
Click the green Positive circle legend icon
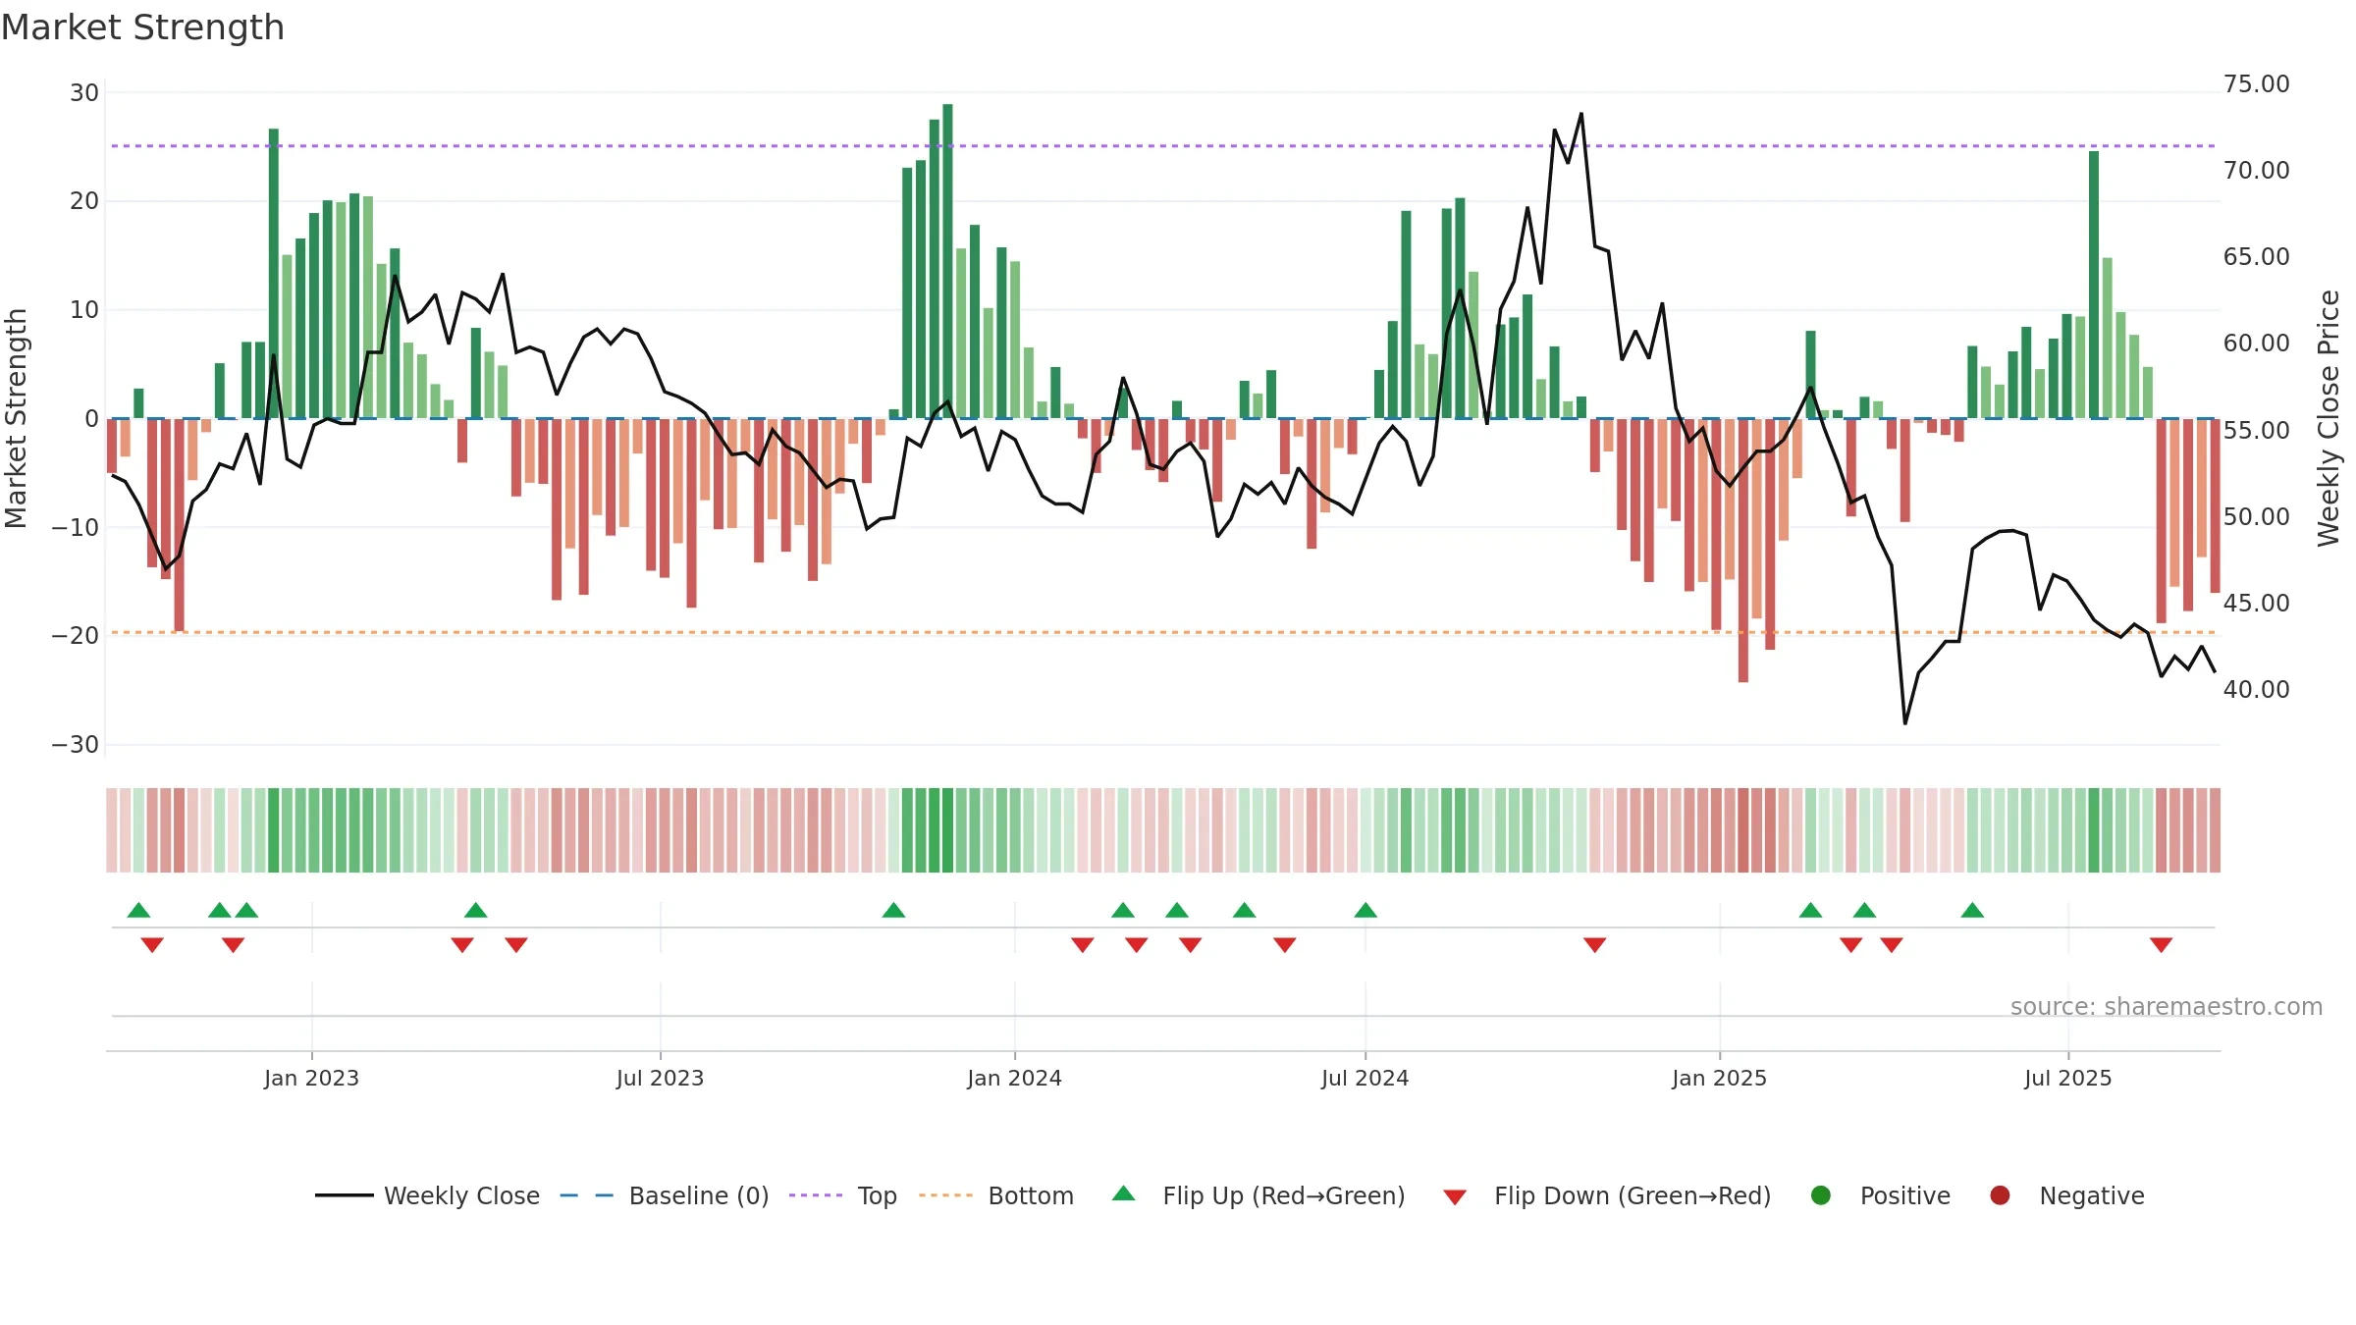[x=1821, y=1195]
